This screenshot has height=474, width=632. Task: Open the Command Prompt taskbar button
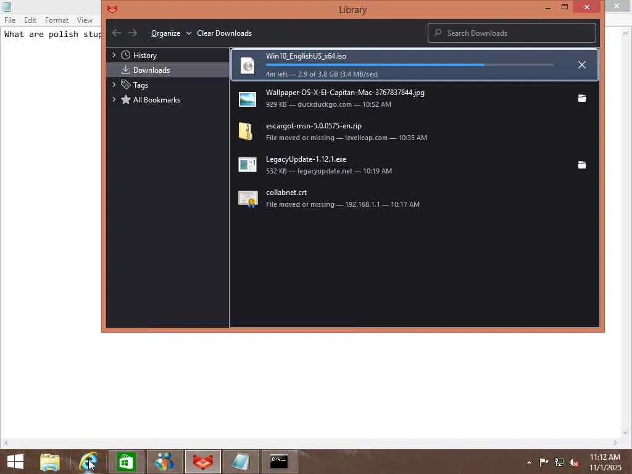pos(280,462)
